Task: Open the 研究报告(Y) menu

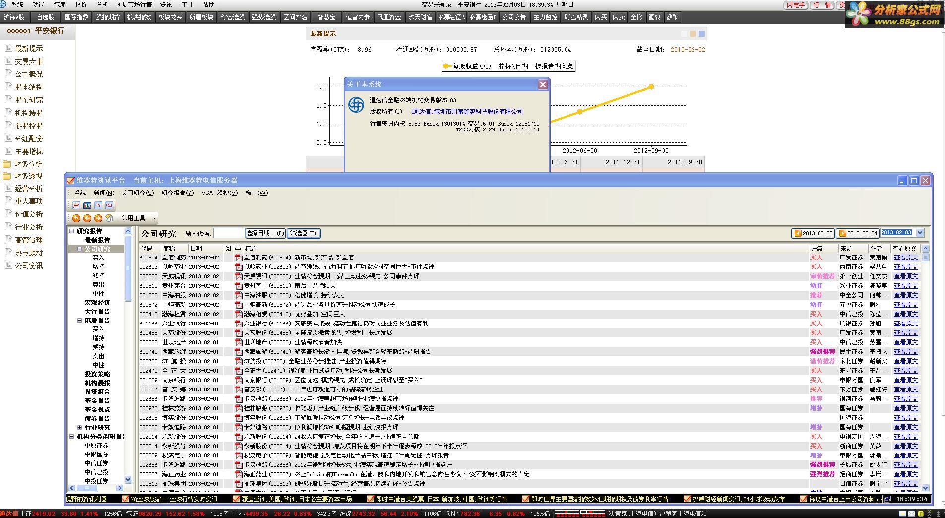Action: pyautogui.click(x=178, y=193)
